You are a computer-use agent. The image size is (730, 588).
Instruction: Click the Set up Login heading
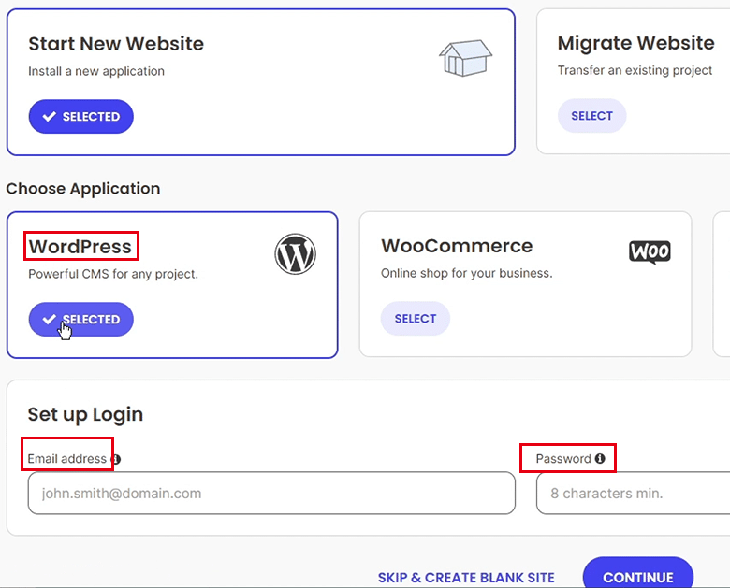(x=85, y=414)
